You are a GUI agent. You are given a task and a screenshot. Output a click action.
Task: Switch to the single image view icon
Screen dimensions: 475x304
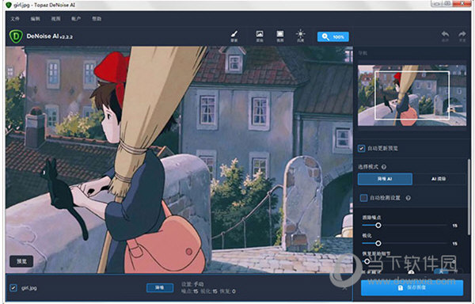pyautogui.click(x=260, y=36)
